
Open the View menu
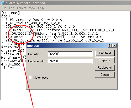(32, 8)
